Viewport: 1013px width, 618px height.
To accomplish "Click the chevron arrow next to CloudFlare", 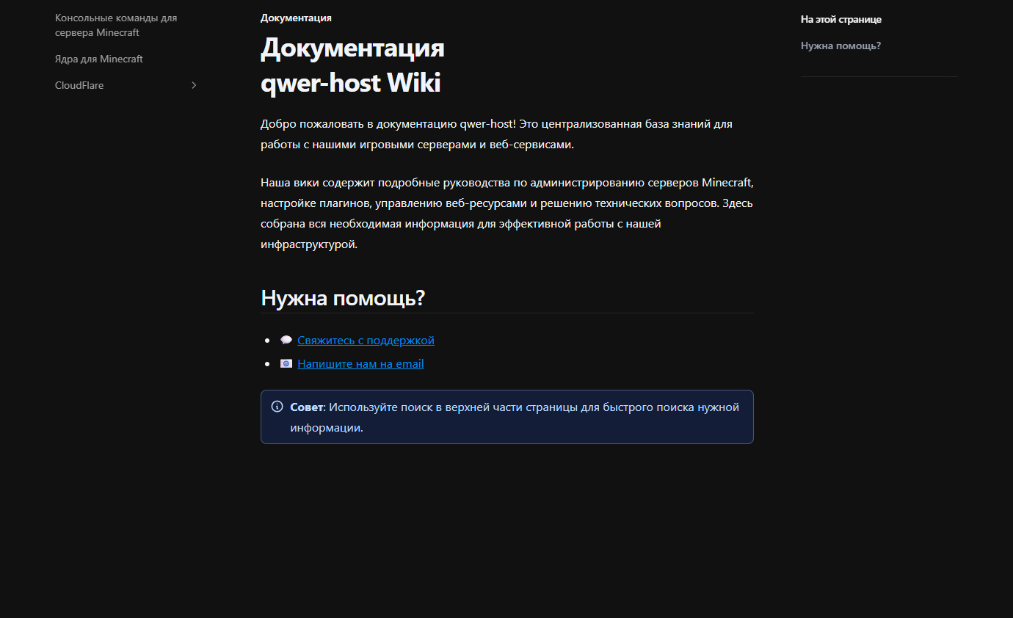I will [x=193, y=85].
